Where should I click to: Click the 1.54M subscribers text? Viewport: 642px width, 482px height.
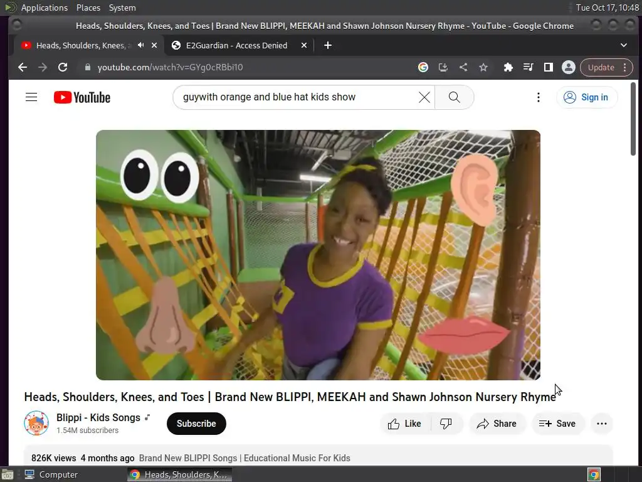87,431
